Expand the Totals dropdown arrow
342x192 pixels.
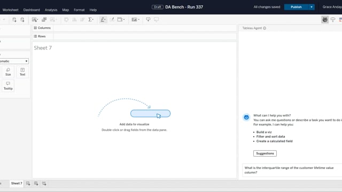[x=93, y=20]
